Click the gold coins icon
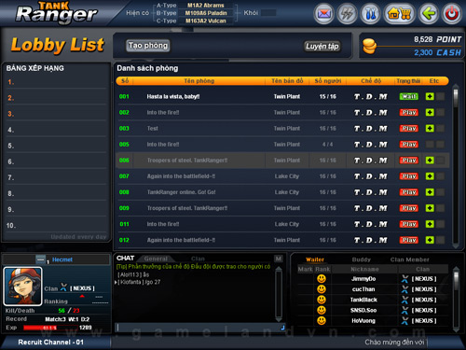466x350 pixels. 369,46
